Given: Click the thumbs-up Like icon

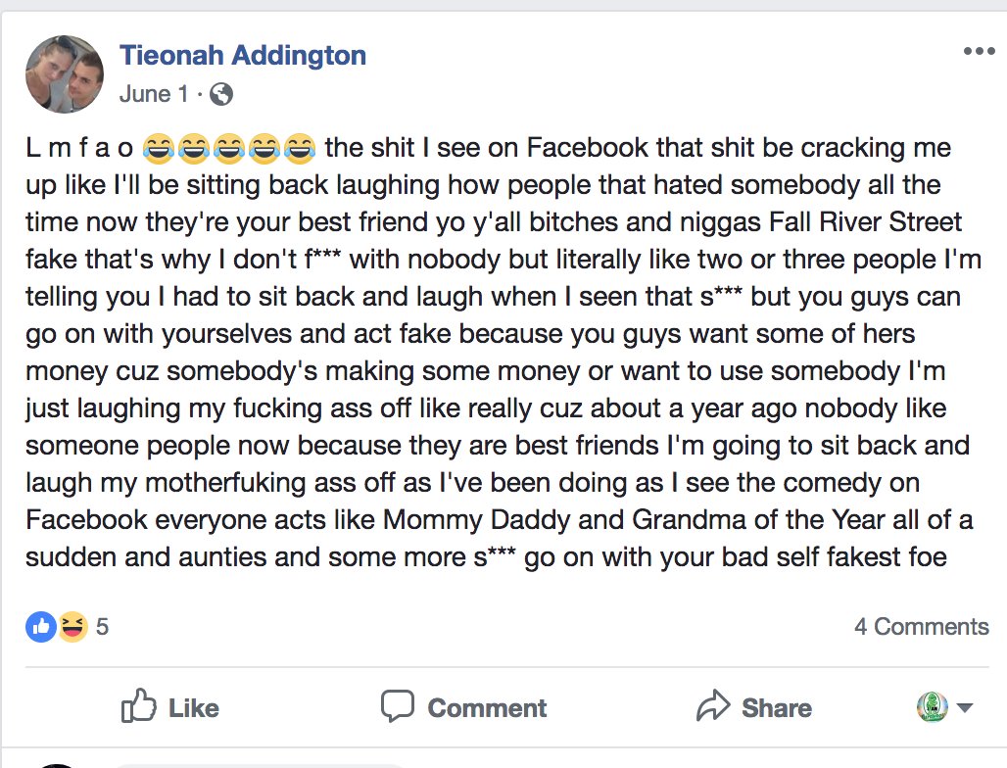Looking at the screenshot, I should click(138, 706).
